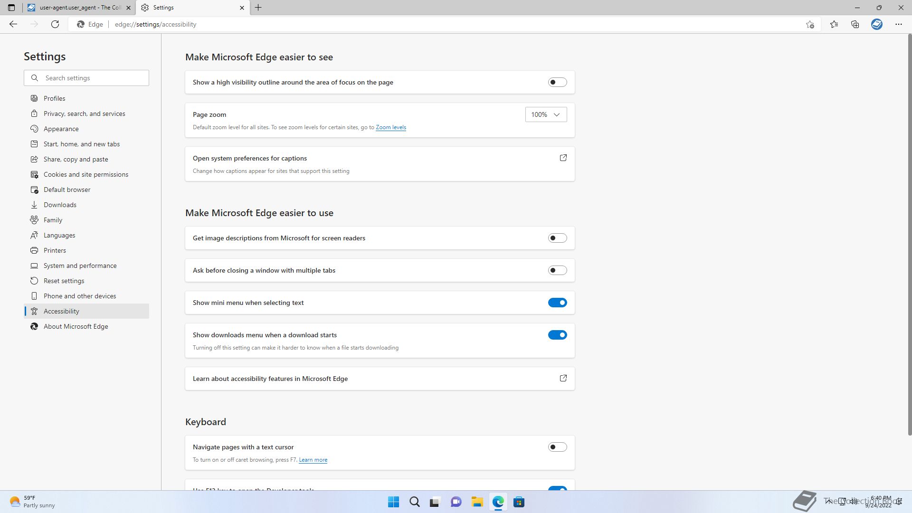The width and height of the screenshot is (912, 513).
Task: Open Printers settings section
Action: coord(86,250)
